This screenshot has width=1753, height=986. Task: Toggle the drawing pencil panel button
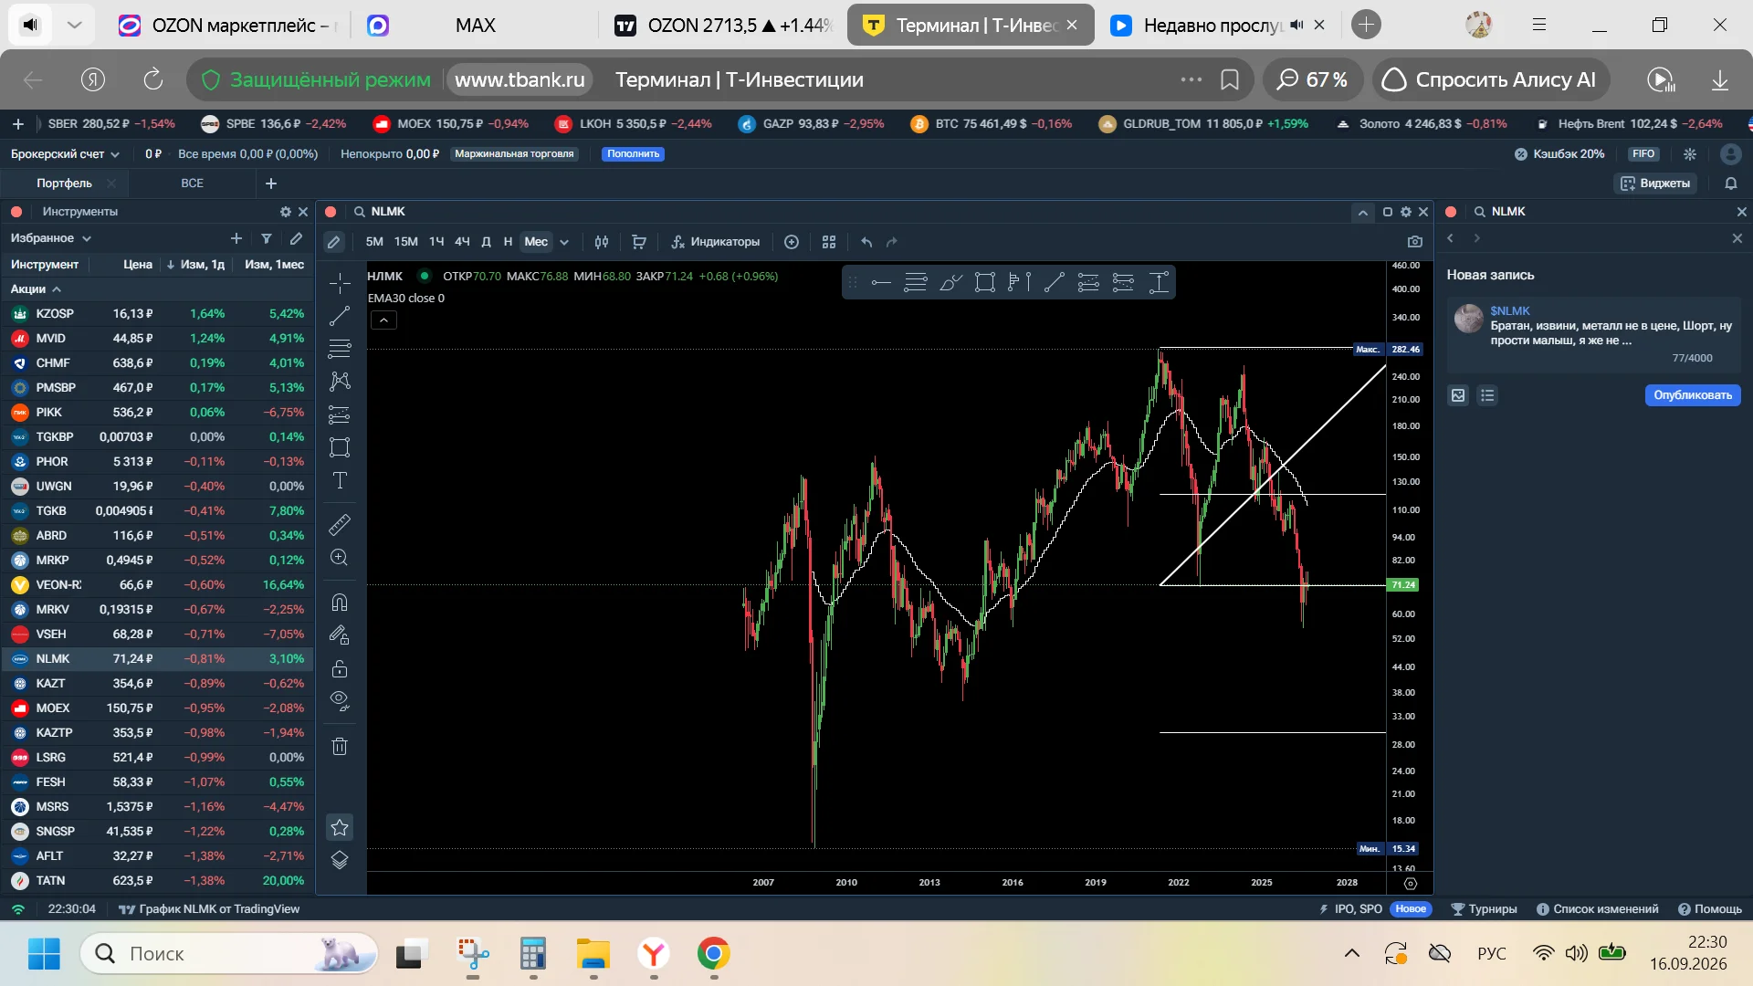coord(334,242)
